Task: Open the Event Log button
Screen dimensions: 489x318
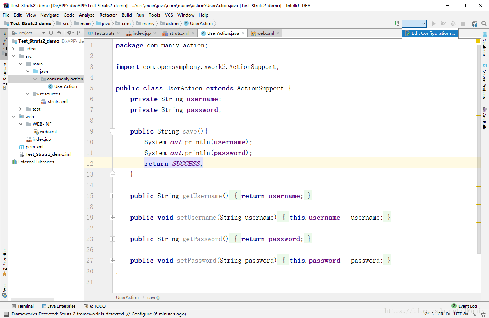Action: pos(464,306)
